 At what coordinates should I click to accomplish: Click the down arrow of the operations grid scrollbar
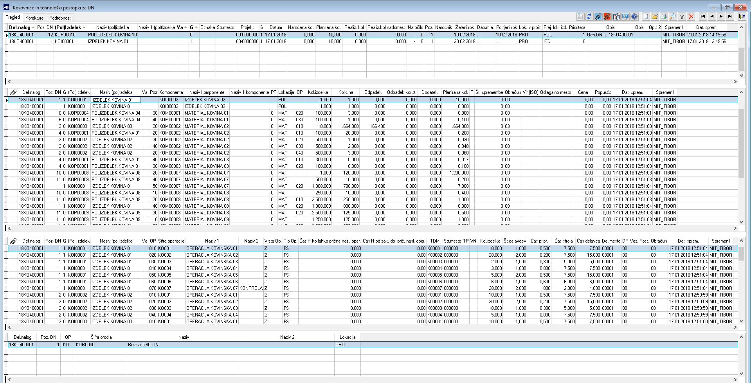741,321
